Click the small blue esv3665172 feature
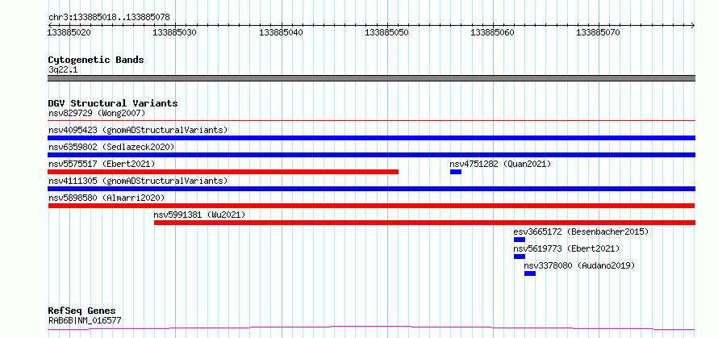The image size is (718, 338). pyautogui.click(x=520, y=240)
